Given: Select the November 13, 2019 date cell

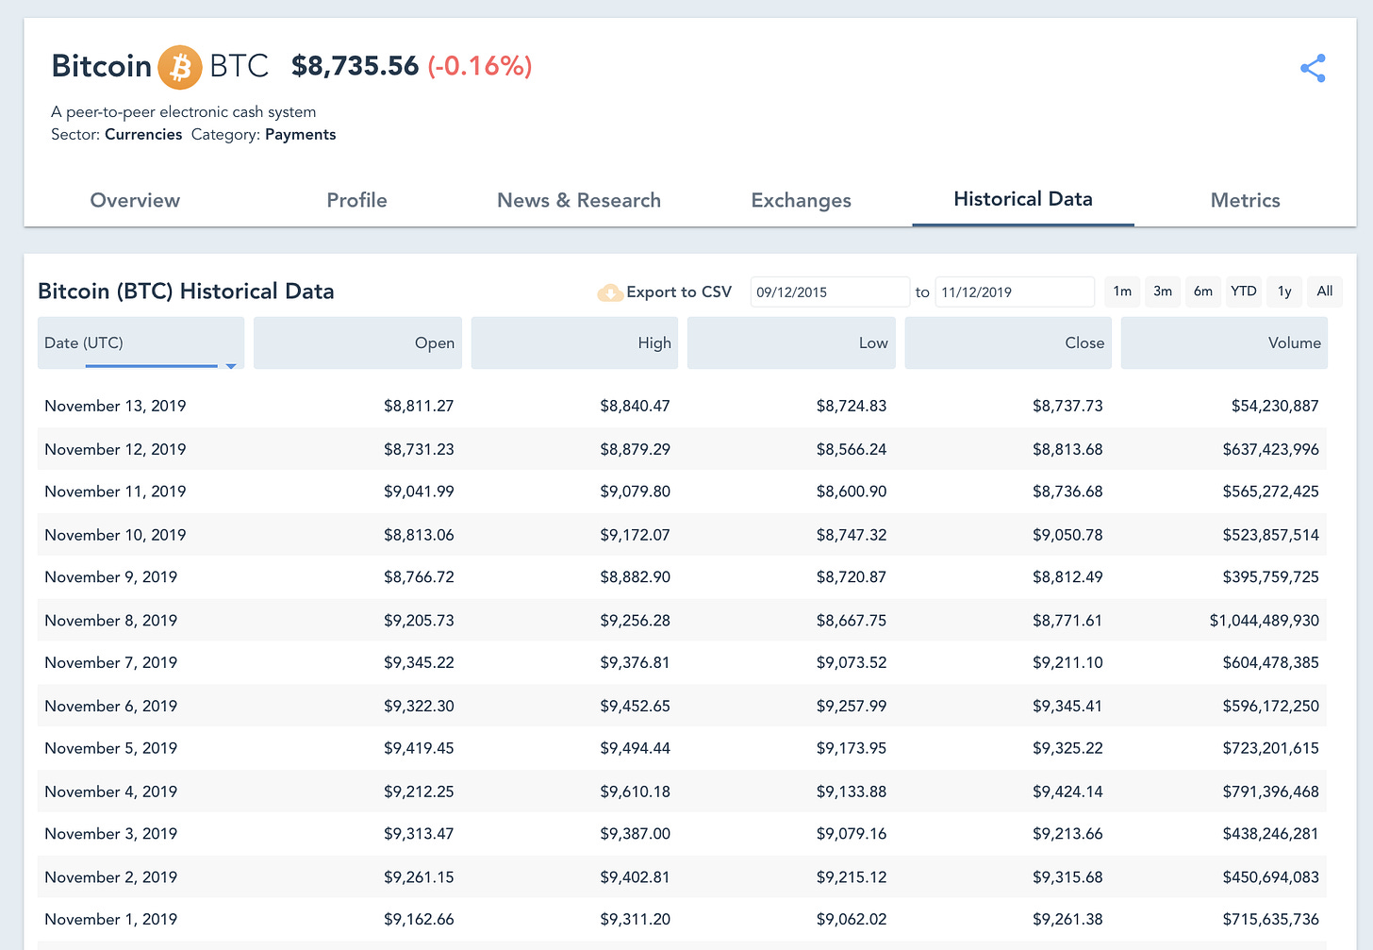Looking at the screenshot, I should 115,406.
